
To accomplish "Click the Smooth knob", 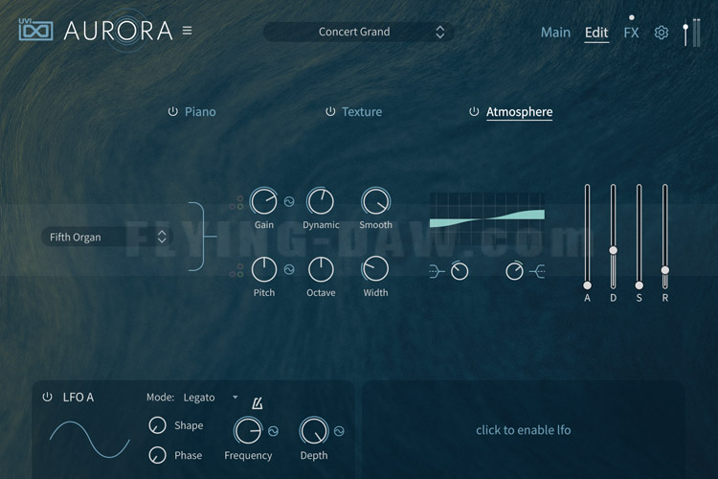I will 375,201.
